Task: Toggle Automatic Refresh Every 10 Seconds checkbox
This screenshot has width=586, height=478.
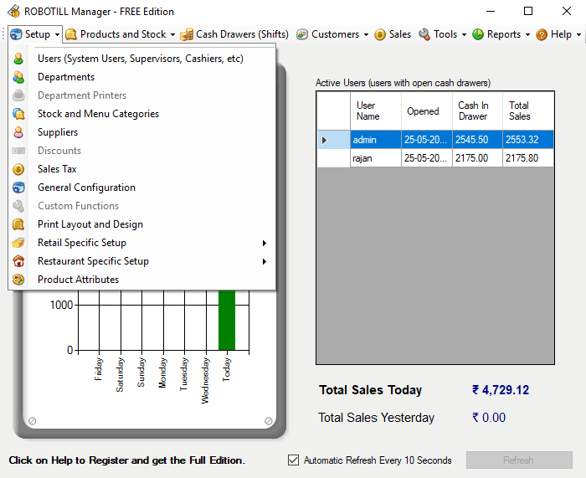Action: coord(293,460)
